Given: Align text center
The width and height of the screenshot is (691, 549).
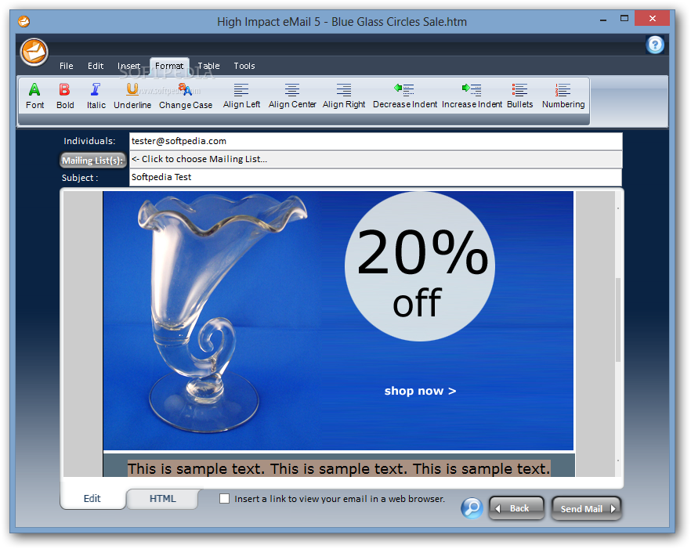Looking at the screenshot, I should [x=292, y=96].
